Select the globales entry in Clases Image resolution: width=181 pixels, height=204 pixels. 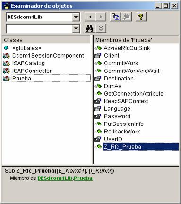tap(27, 48)
